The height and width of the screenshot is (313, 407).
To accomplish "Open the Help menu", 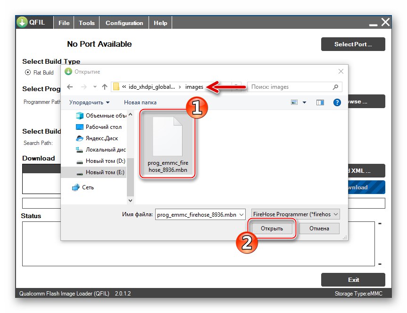I will pos(160,23).
